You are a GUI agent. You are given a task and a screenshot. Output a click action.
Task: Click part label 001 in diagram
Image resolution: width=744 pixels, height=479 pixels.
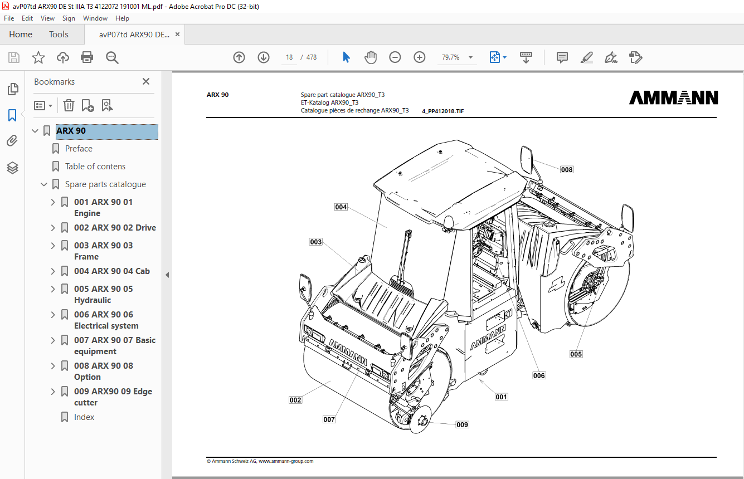[502, 397]
